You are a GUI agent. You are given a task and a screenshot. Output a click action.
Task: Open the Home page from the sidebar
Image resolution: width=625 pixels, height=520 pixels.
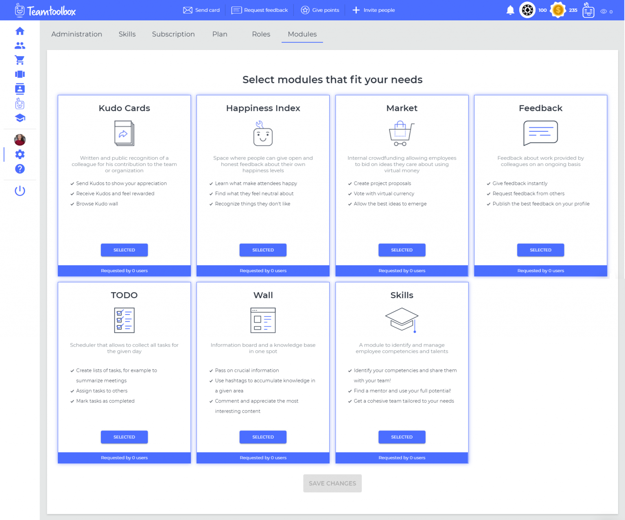coord(20,31)
